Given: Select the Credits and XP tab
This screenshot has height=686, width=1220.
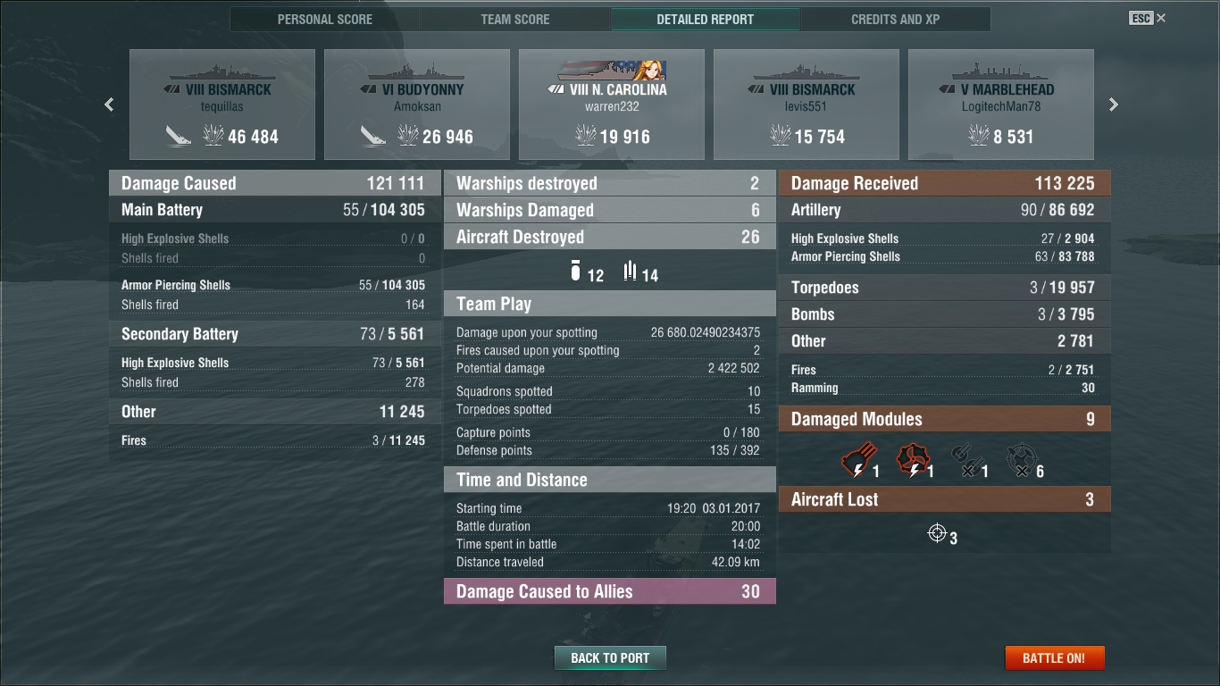Looking at the screenshot, I should [895, 19].
